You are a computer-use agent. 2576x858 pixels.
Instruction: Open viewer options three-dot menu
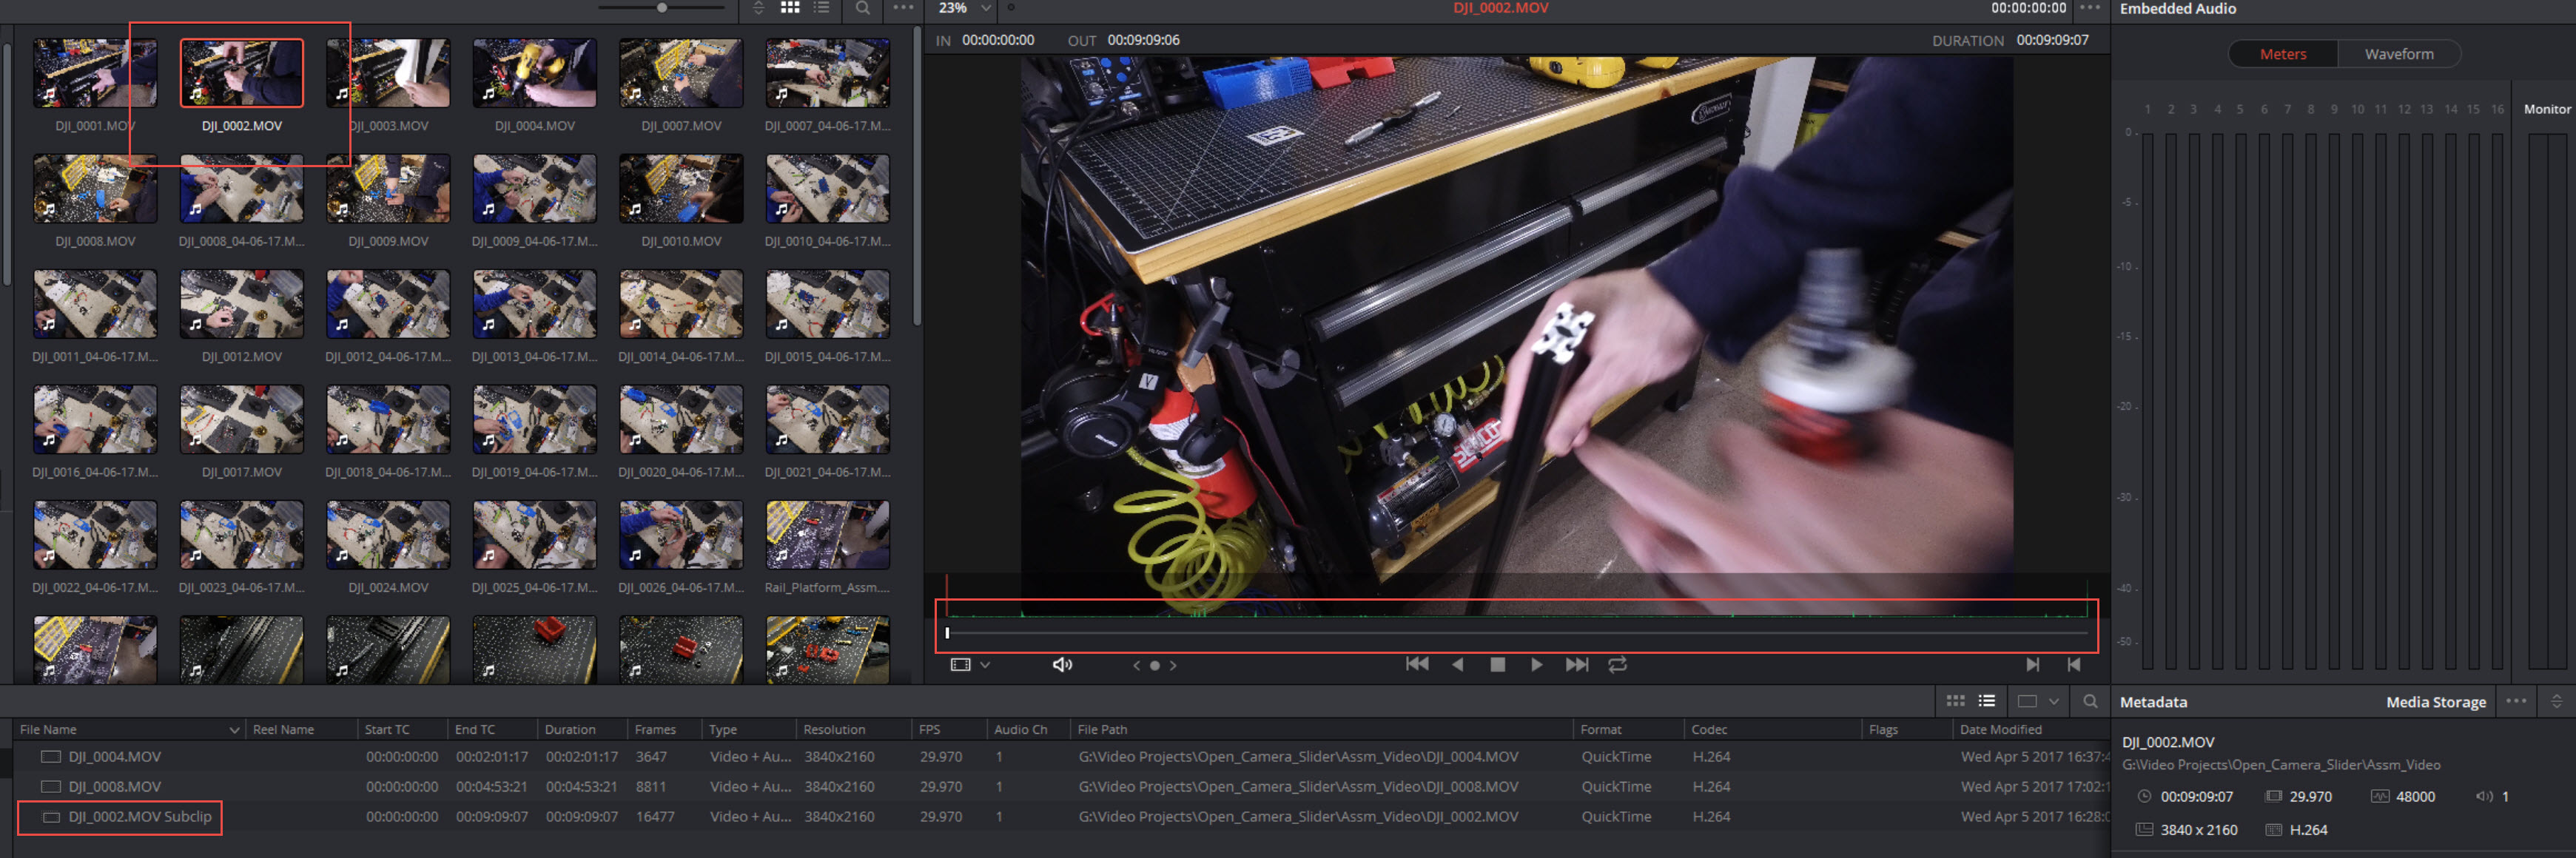(2090, 8)
